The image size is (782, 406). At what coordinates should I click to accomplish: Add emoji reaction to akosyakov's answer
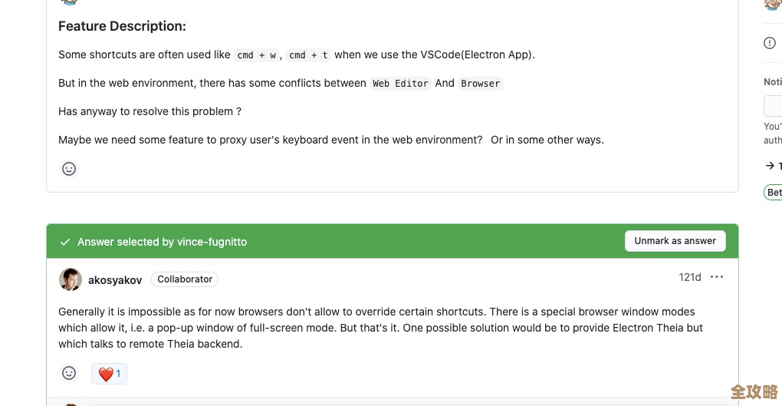point(69,373)
